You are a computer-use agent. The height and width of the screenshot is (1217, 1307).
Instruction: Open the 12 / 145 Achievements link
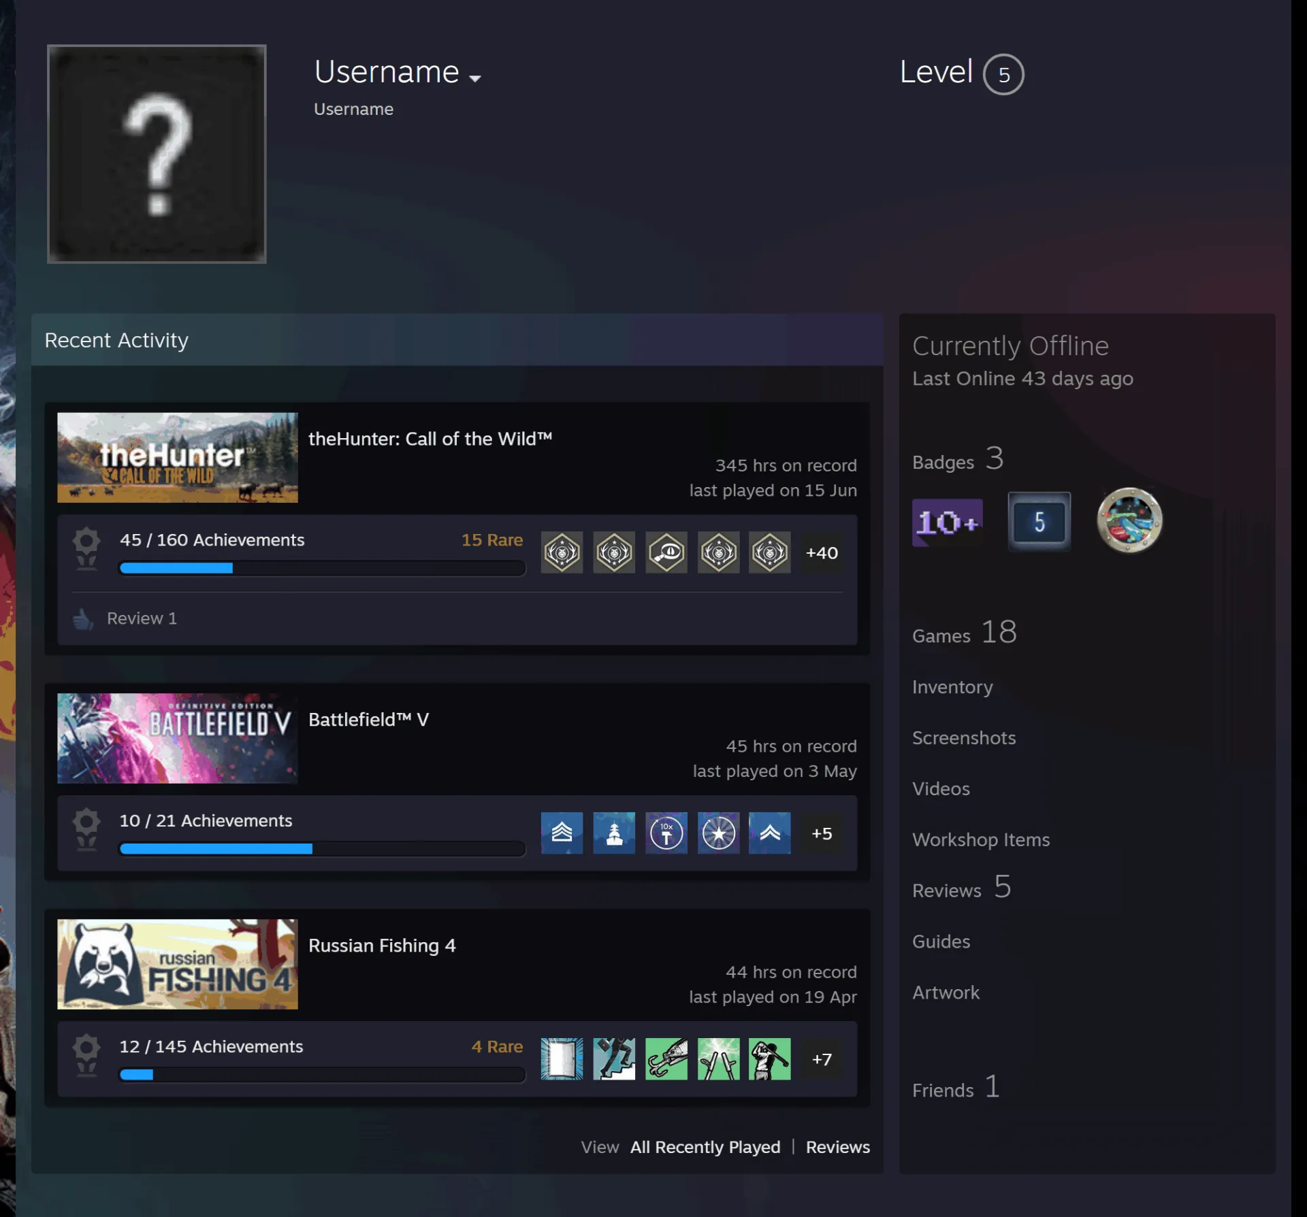(211, 1046)
